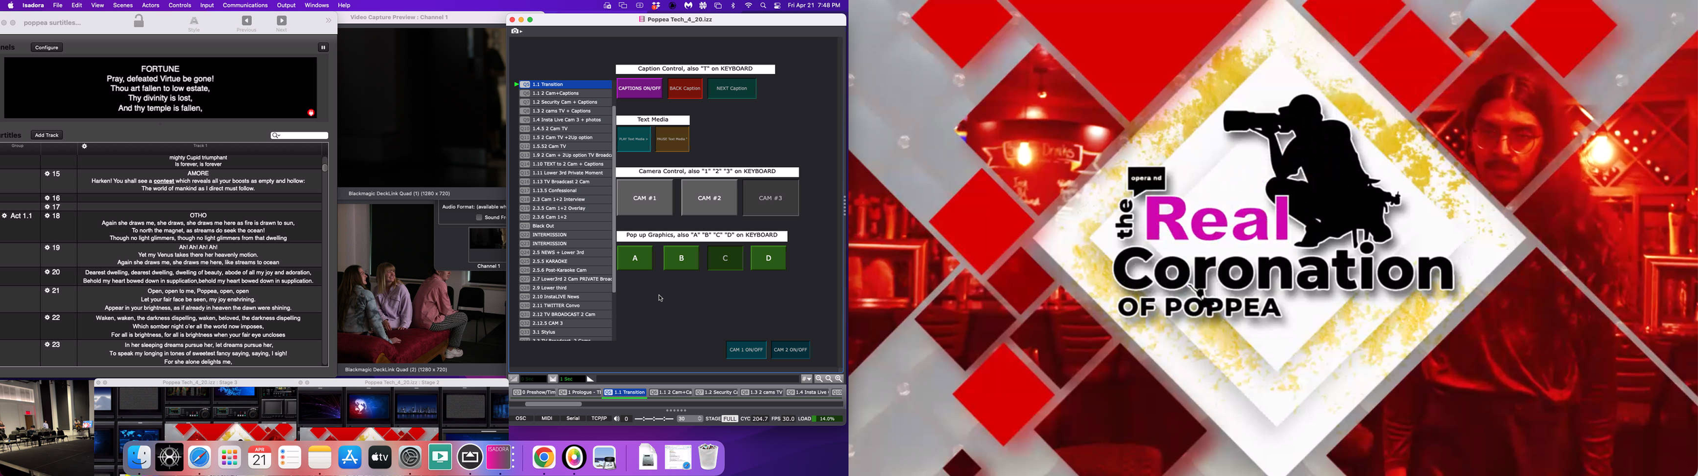
Task: Click the MIDI status indicator
Action: 547,419
